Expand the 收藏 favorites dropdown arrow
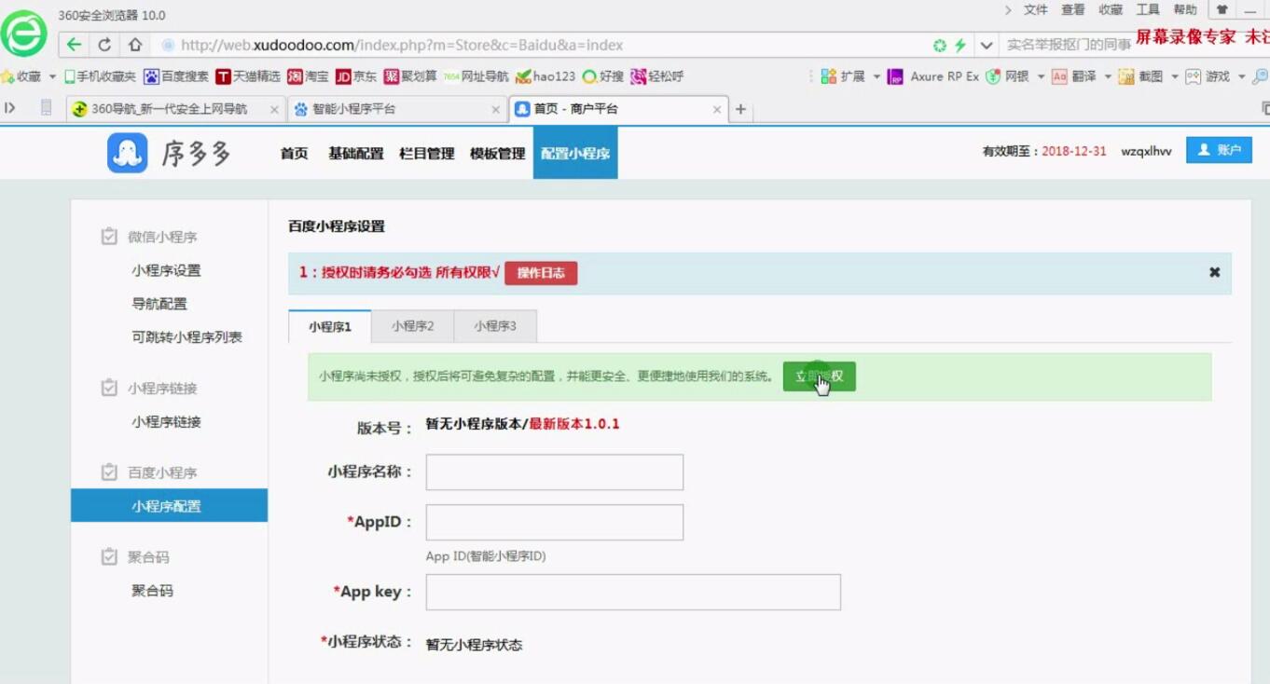1270x684 pixels. coord(53,75)
